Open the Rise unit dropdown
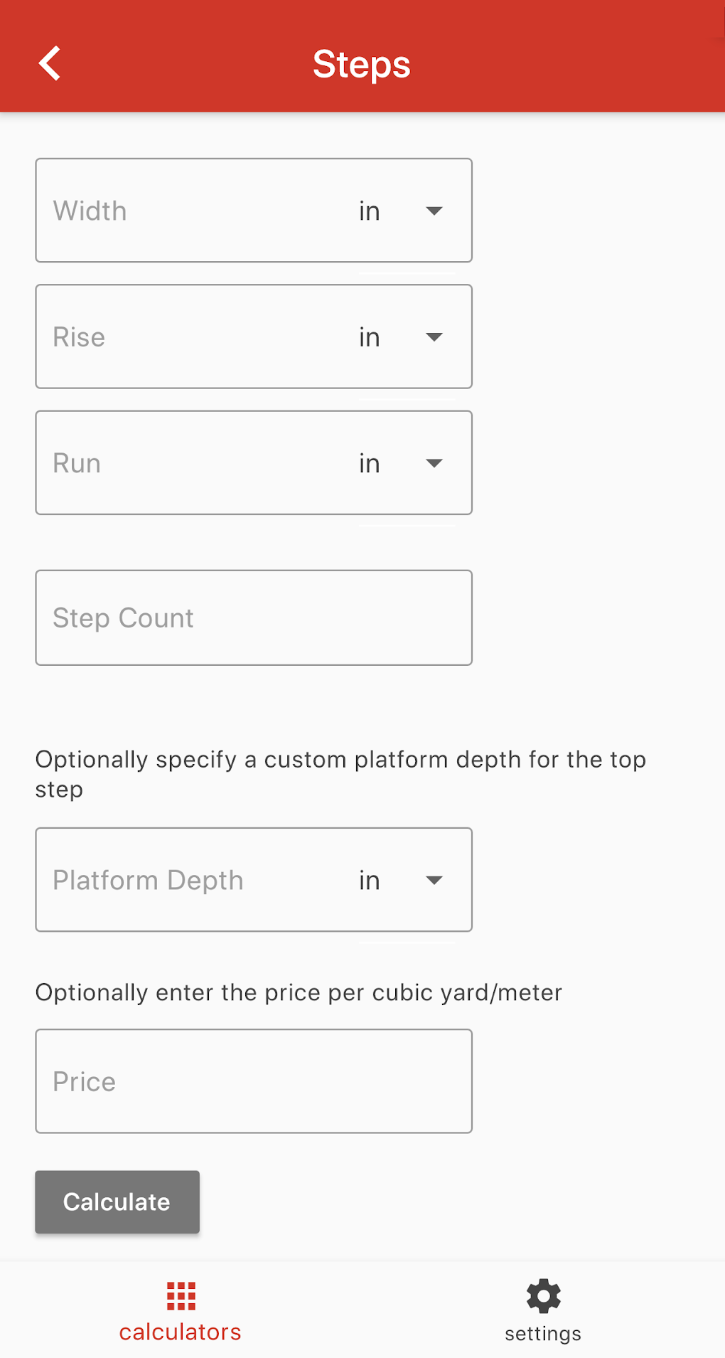This screenshot has height=1358, width=725. 434,337
